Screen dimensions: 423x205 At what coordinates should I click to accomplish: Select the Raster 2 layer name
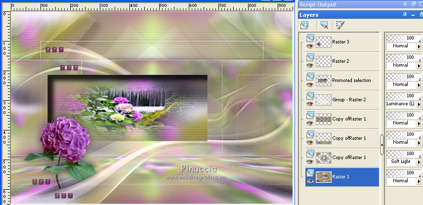[x=340, y=61]
